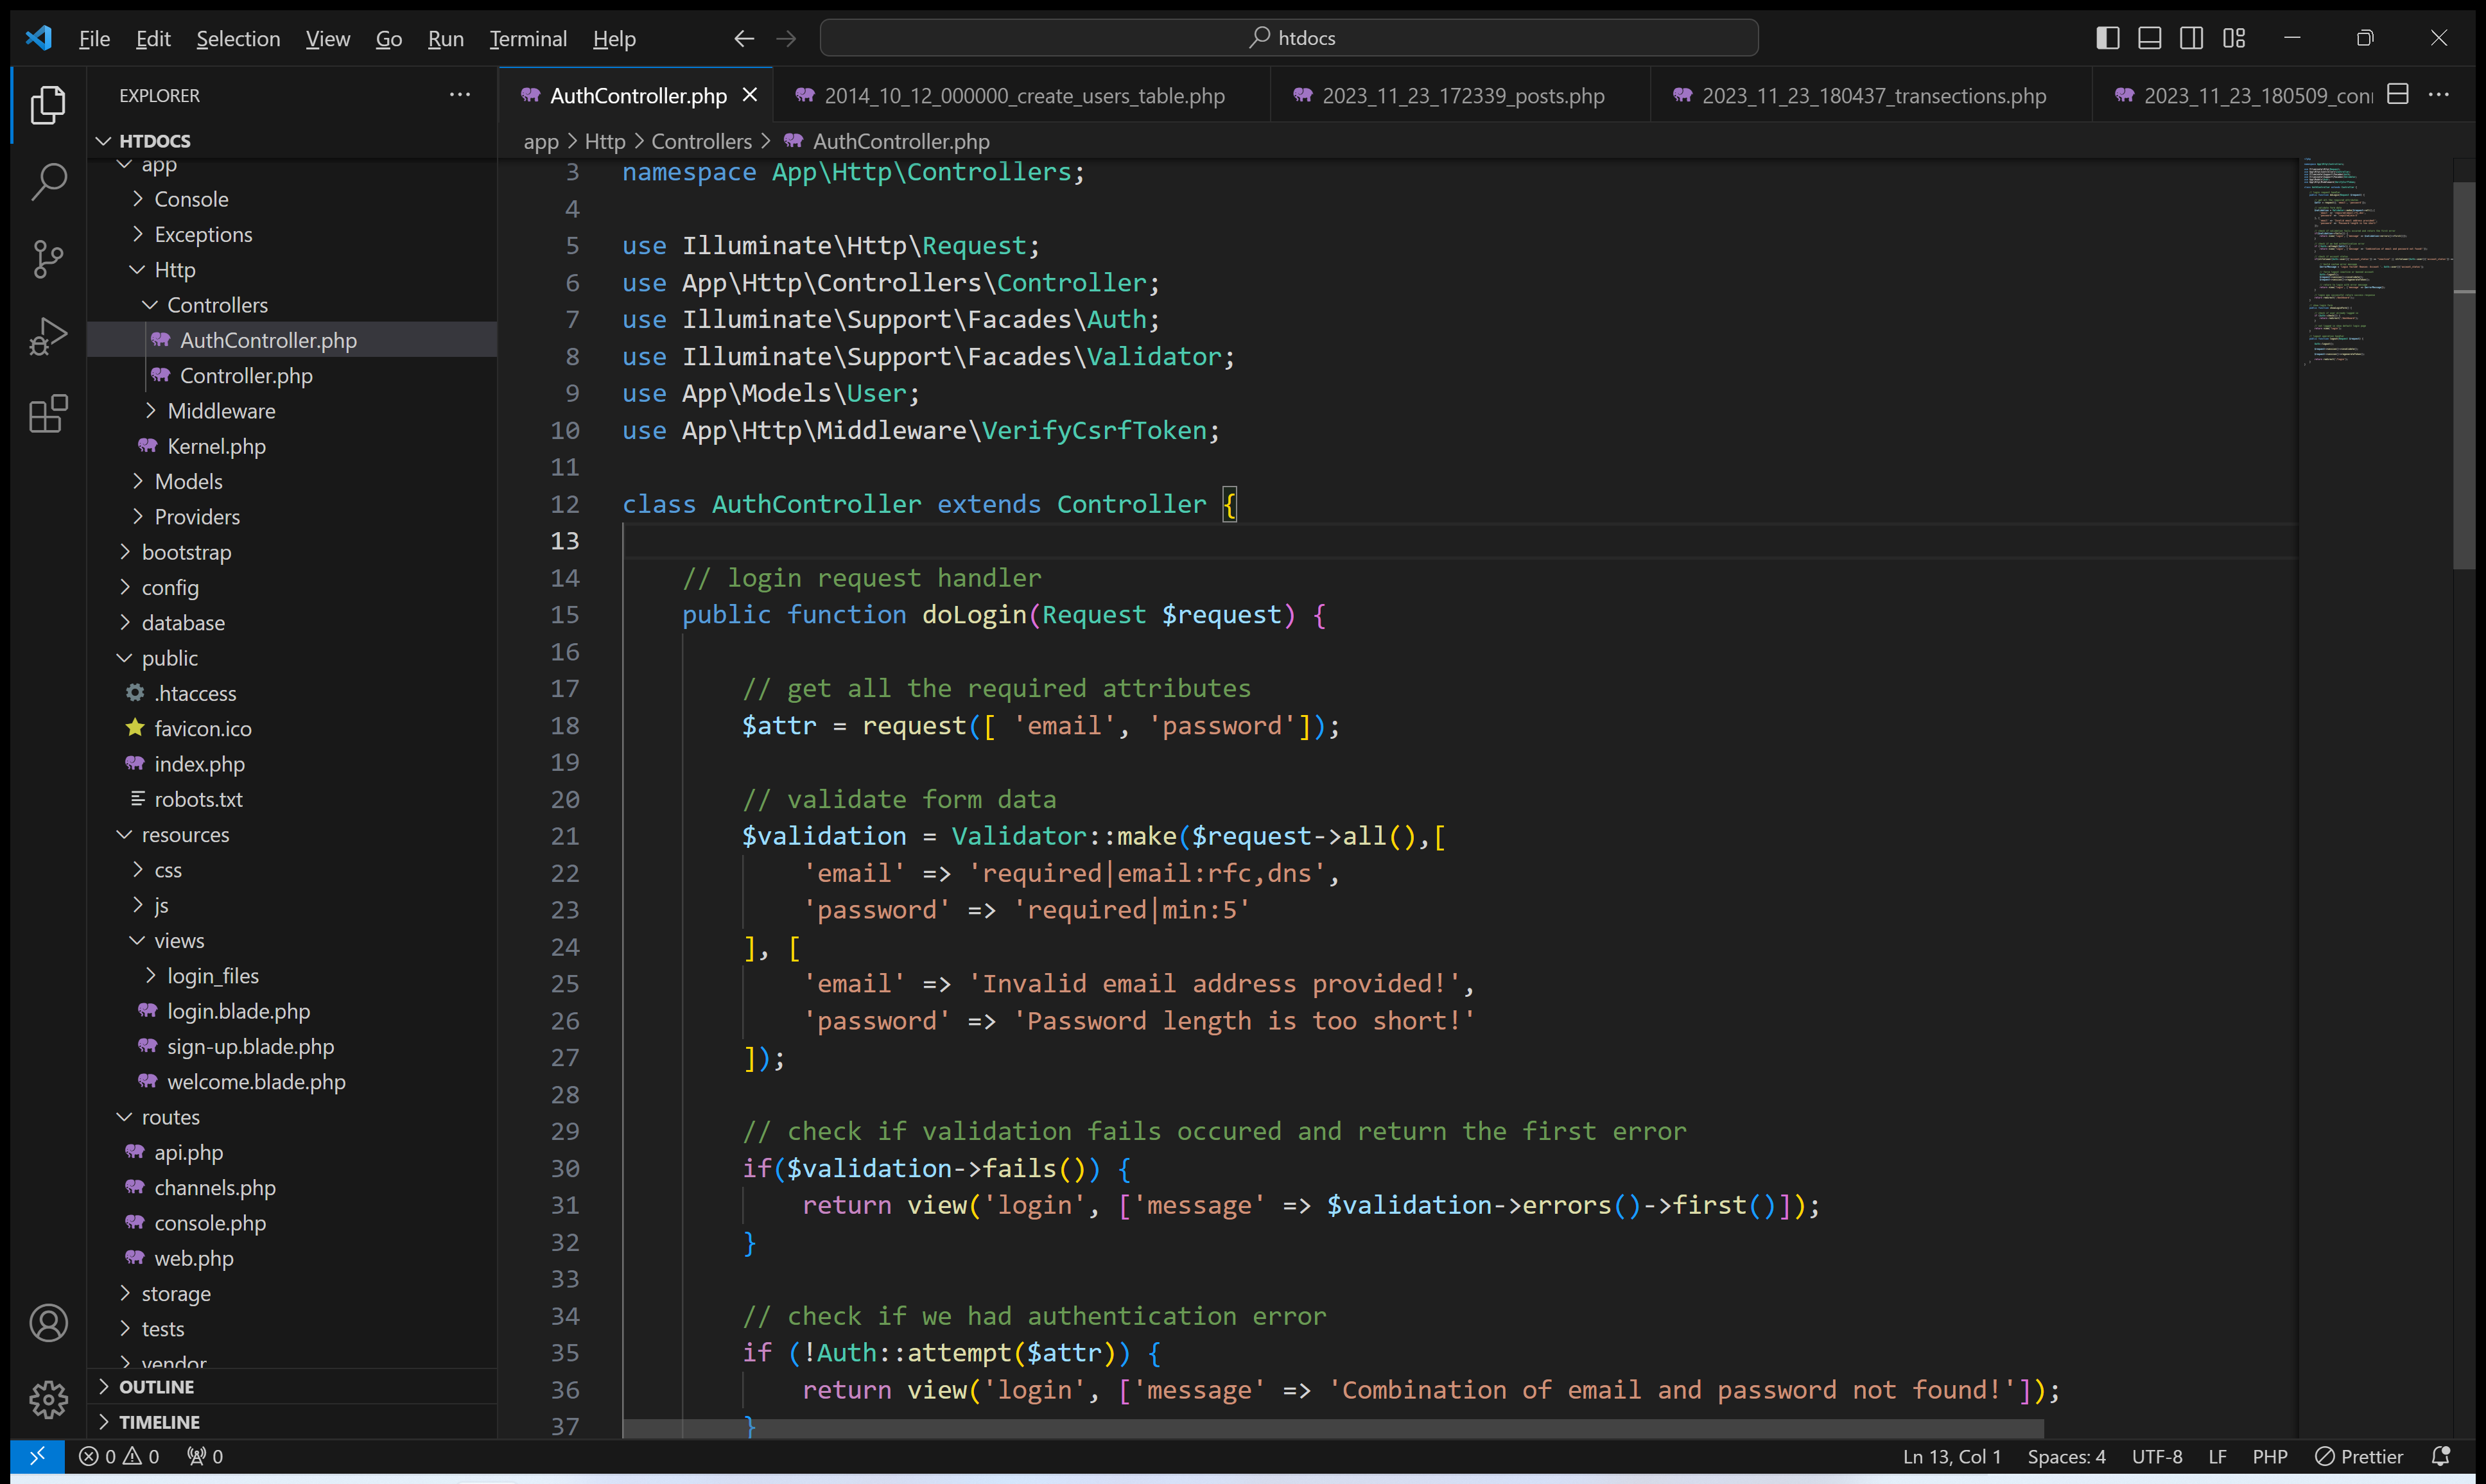The height and width of the screenshot is (1484, 2486).
Task: Toggle secondary side bar visibility
Action: 2191,38
